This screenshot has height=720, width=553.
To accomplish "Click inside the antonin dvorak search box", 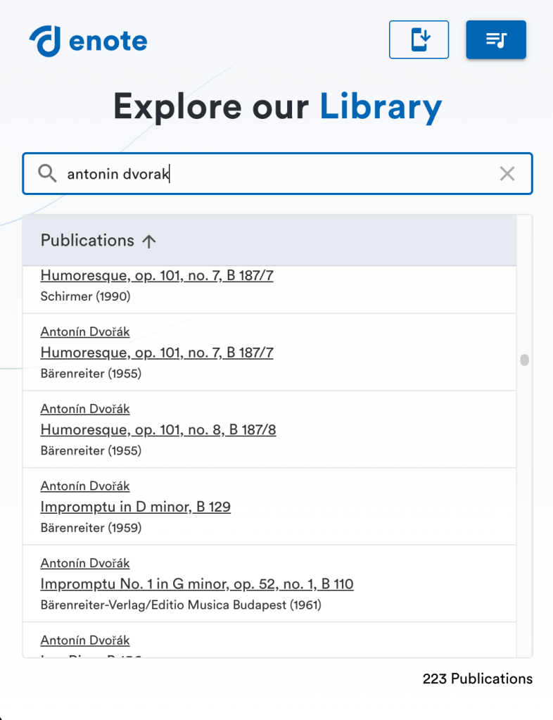I will point(281,173).
